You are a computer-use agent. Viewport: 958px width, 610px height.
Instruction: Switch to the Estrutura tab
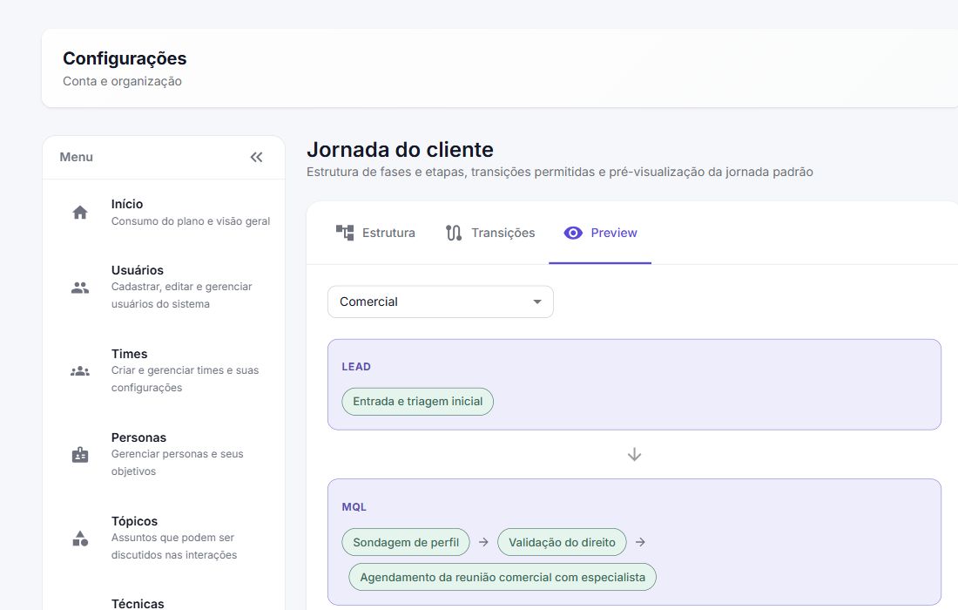tap(375, 233)
